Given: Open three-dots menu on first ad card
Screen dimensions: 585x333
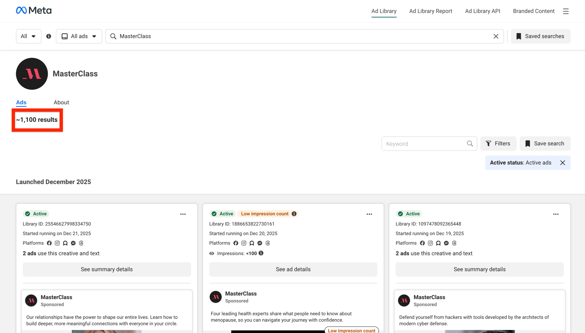Looking at the screenshot, I should 183,214.
